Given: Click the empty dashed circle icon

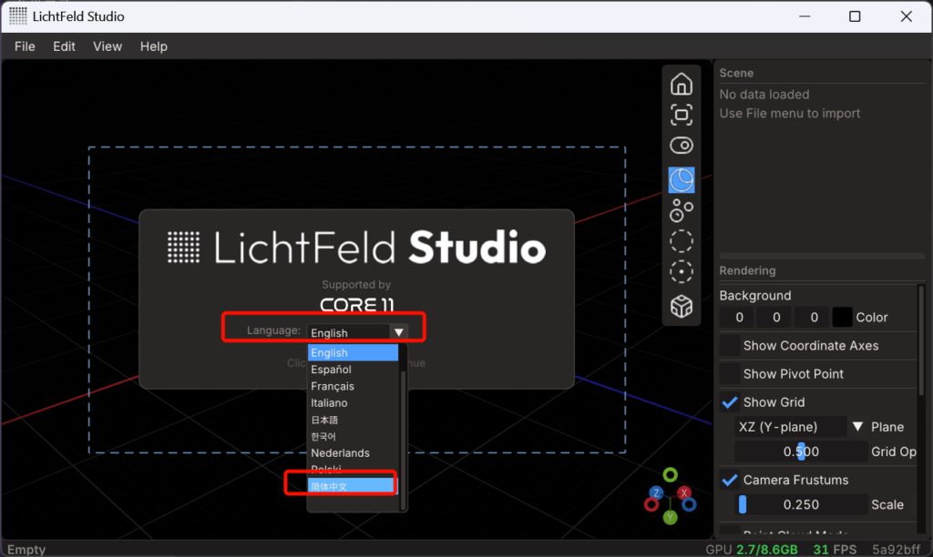Looking at the screenshot, I should [681, 241].
